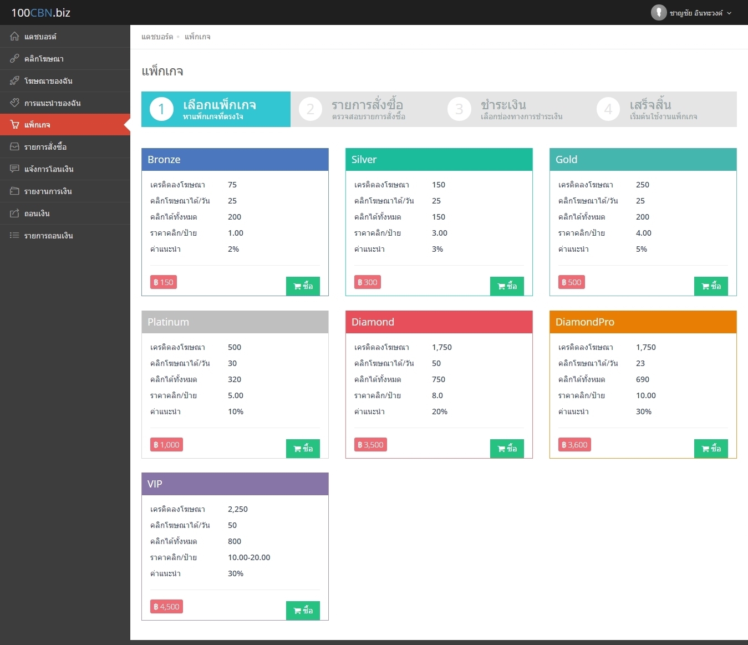Buy the VIP package
The image size is (748, 645).
pyautogui.click(x=303, y=611)
